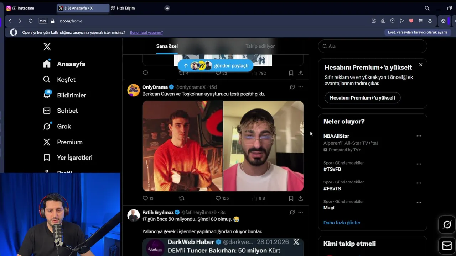Screen dimensions: 456x256
Task: View analytics 792 of the top post
Action: pyautogui.click(x=259, y=73)
